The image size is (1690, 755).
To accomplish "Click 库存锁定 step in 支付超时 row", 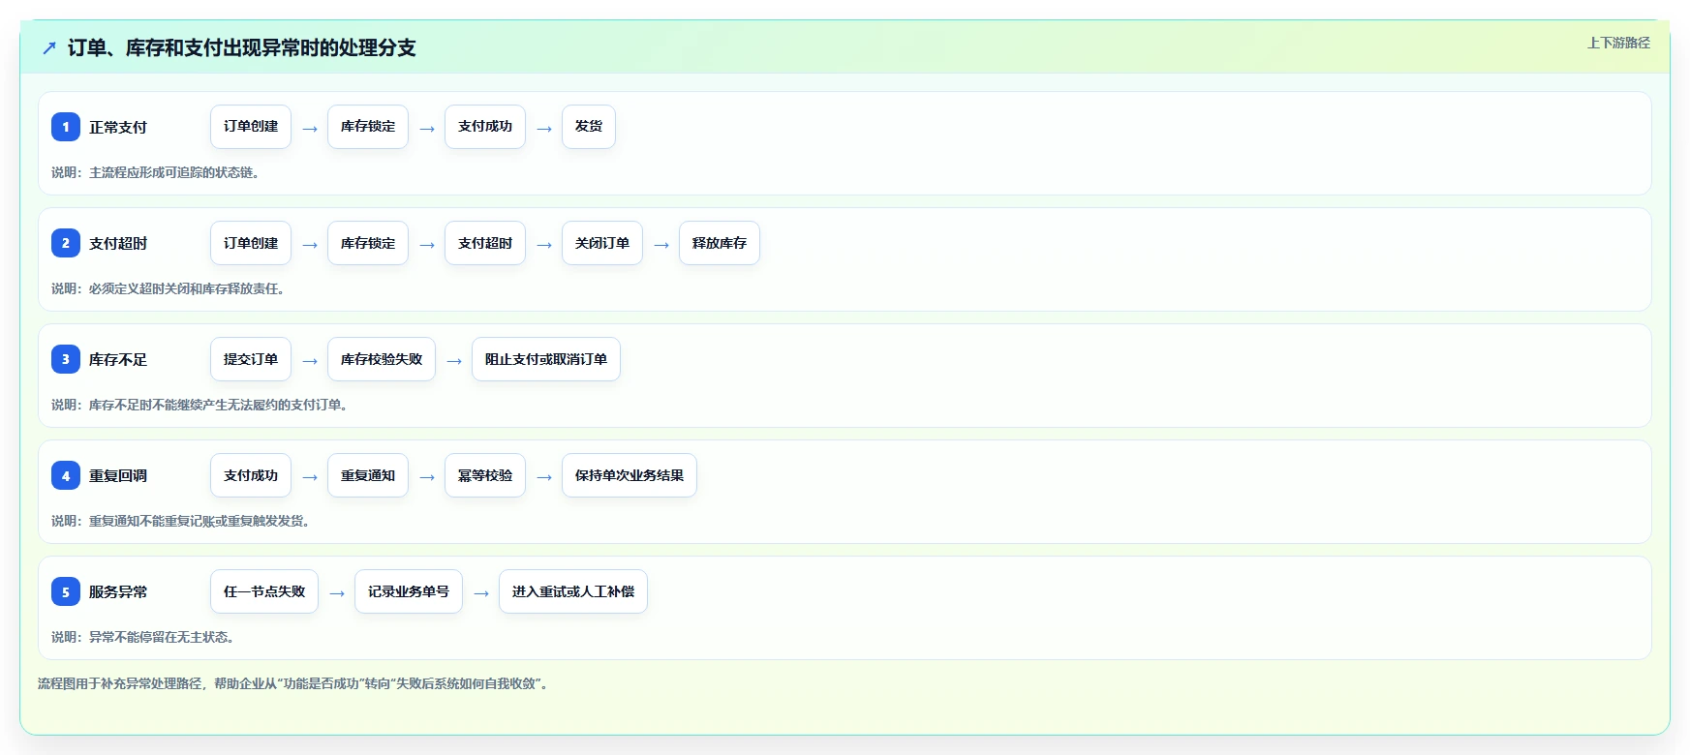I will [368, 243].
